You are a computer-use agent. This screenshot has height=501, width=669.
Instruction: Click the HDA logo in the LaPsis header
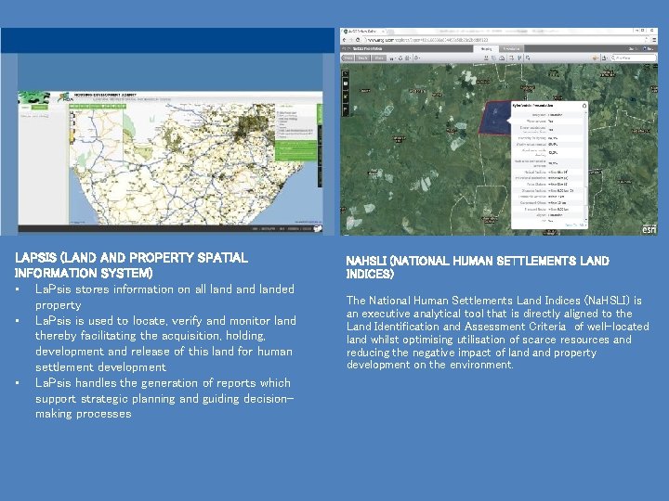tap(65, 98)
